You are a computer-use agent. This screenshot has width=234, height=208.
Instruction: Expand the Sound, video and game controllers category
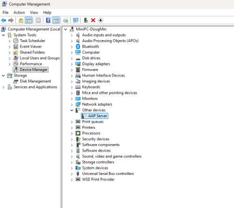click(72, 157)
